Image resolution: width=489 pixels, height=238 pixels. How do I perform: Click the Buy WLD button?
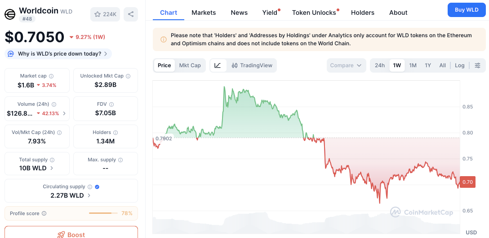point(467,10)
